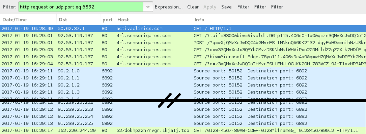Select the packet destined to 91.239.25.255
366x134 pixels.
tap(183, 123)
